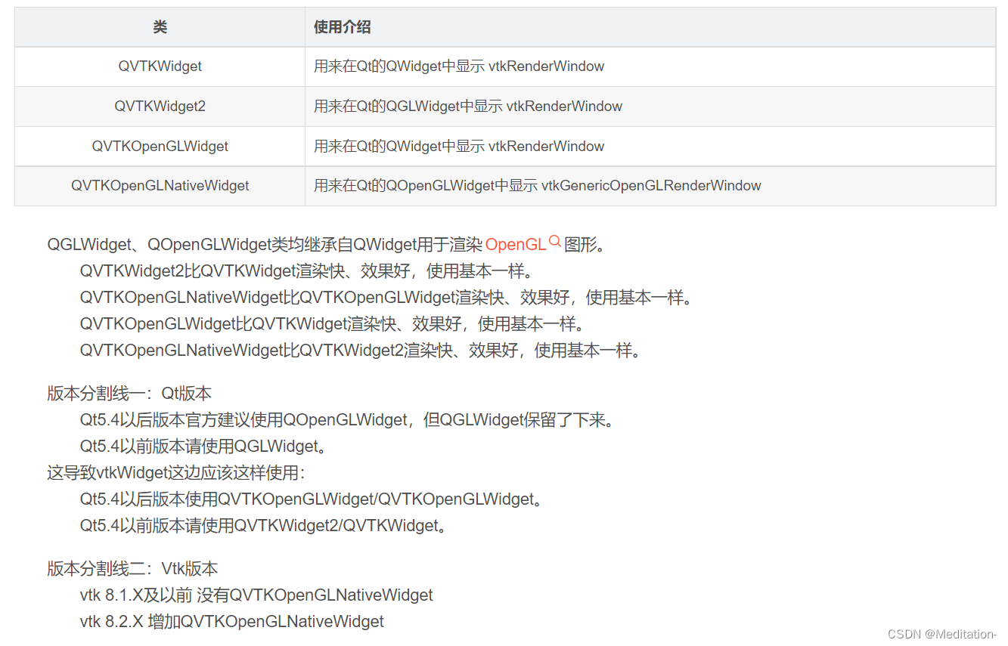This screenshot has height=646, width=1008.
Task: Click the description mentioning vtkGenericOpenGLRenderWindow
Action: pyautogui.click(x=650, y=186)
